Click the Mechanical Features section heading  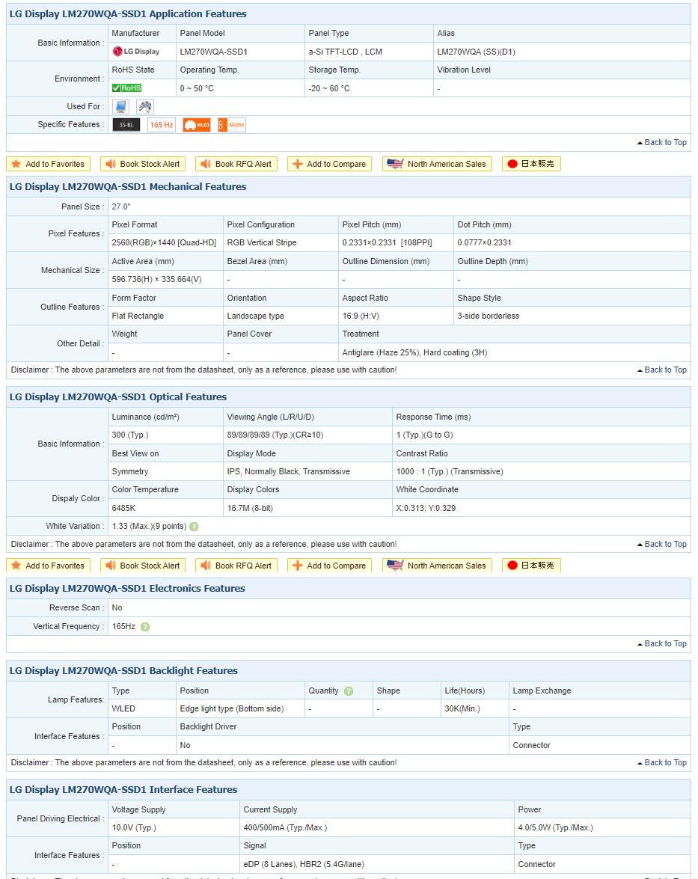[x=128, y=187]
